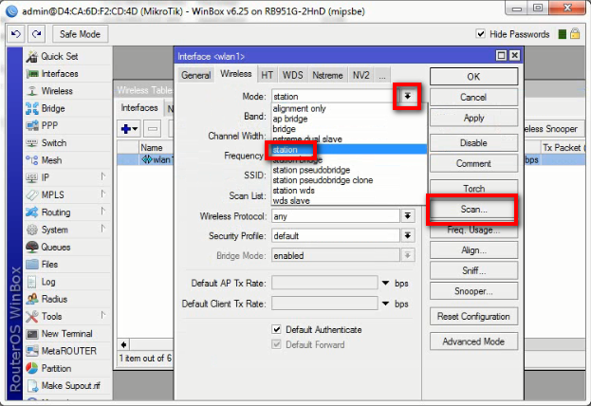Click the OK button

[473, 77]
